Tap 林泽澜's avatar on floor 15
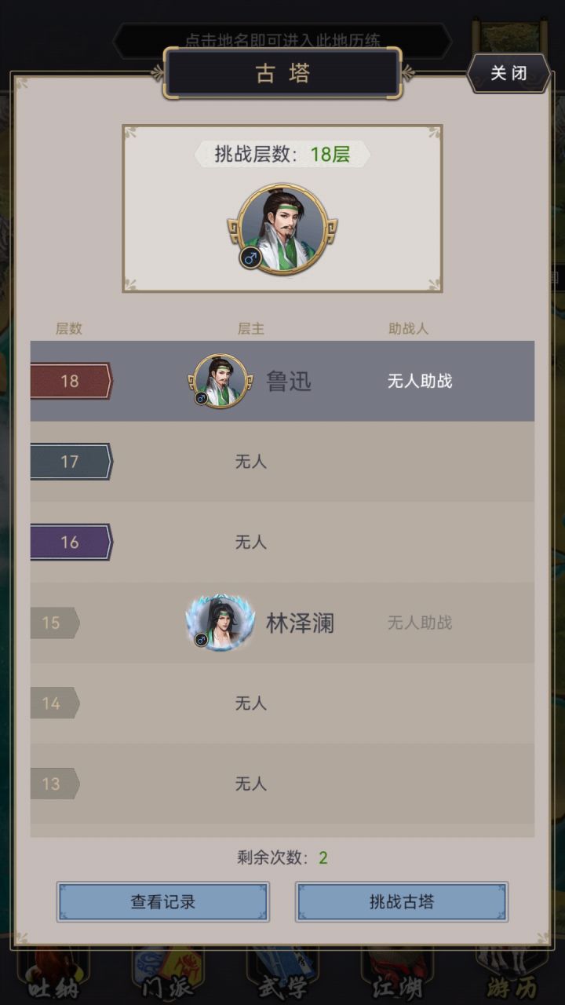Screen dimensions: 565x1005 pyautogui.click(x=220, y=622)
